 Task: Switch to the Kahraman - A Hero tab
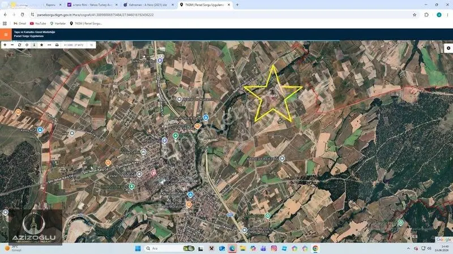pyautogui.click(x=147, y=5)
